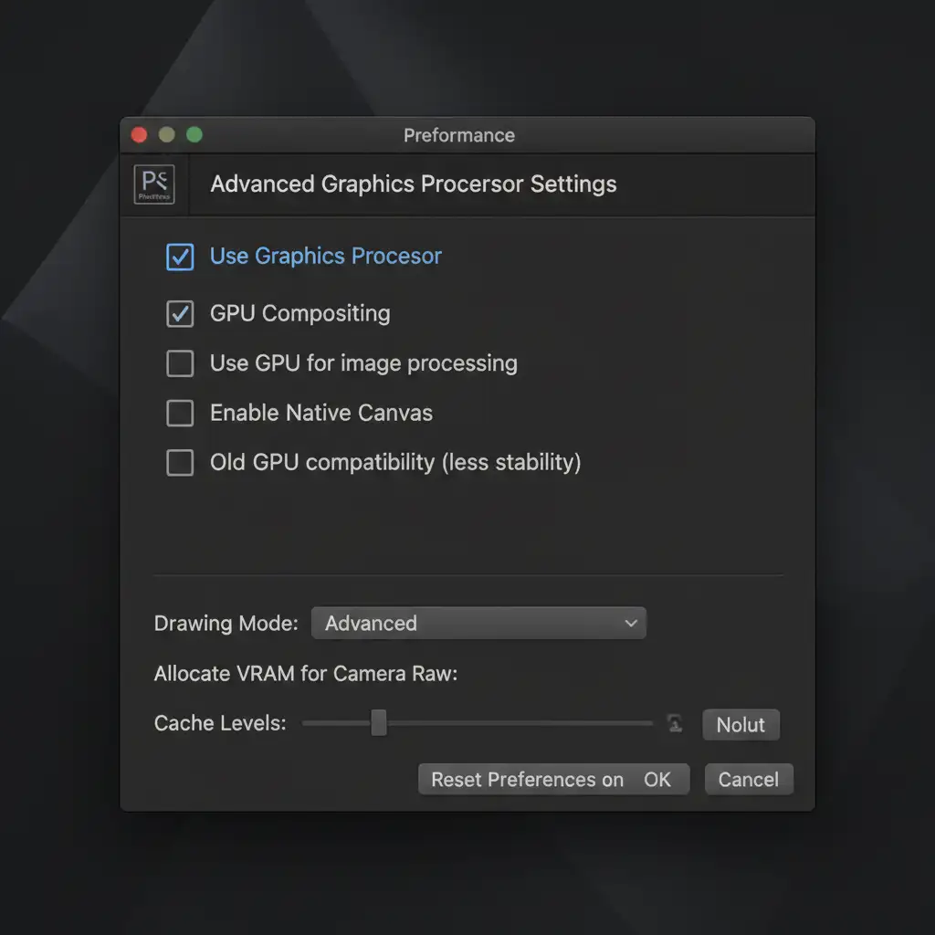
Task: Tick the Enable Native Canvas checkbox
Action: tap(180, 413)
